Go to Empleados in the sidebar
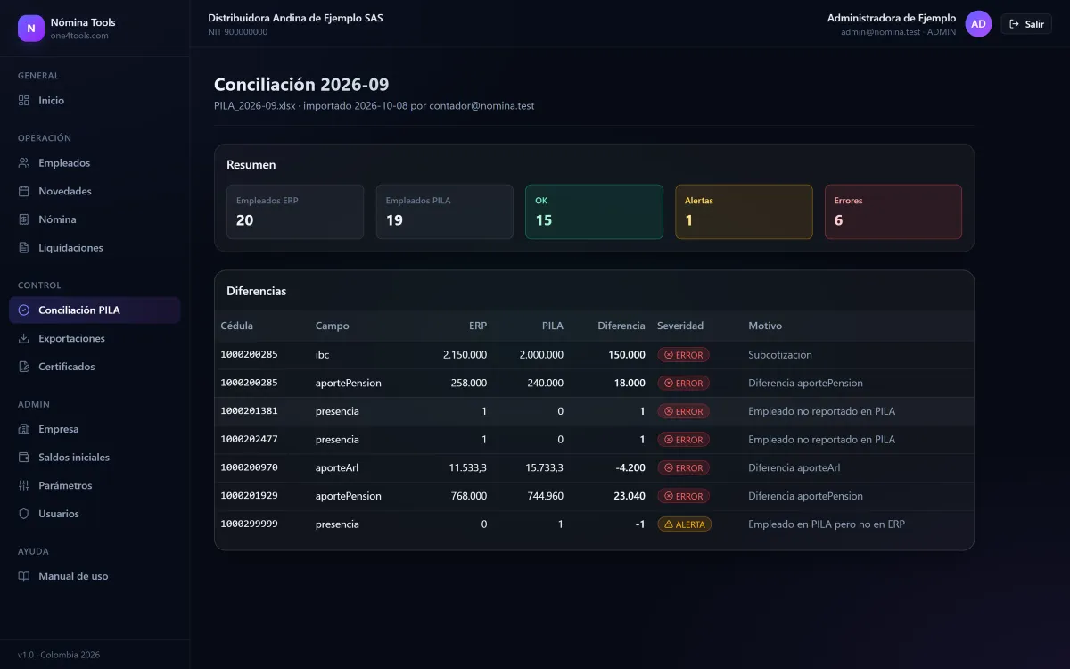Image resolution: width=1070 pixels, height=669 pixels. tap(95, 163)
